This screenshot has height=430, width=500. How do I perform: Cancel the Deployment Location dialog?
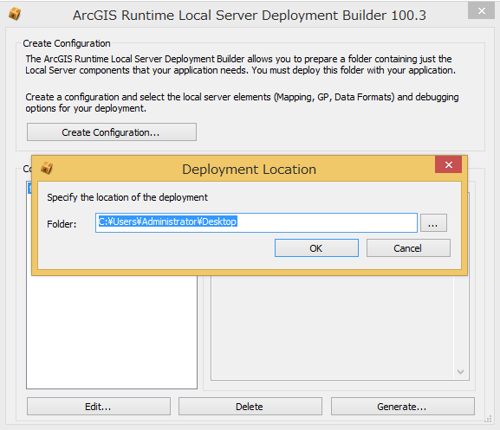408,248
